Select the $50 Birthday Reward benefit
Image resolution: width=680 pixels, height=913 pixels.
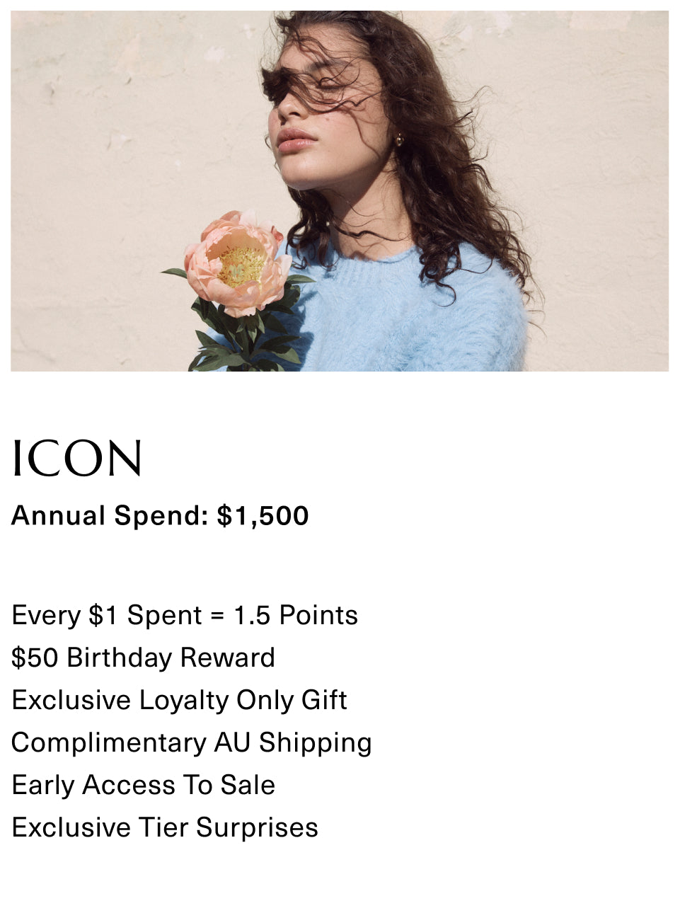[x=143, y=658]
